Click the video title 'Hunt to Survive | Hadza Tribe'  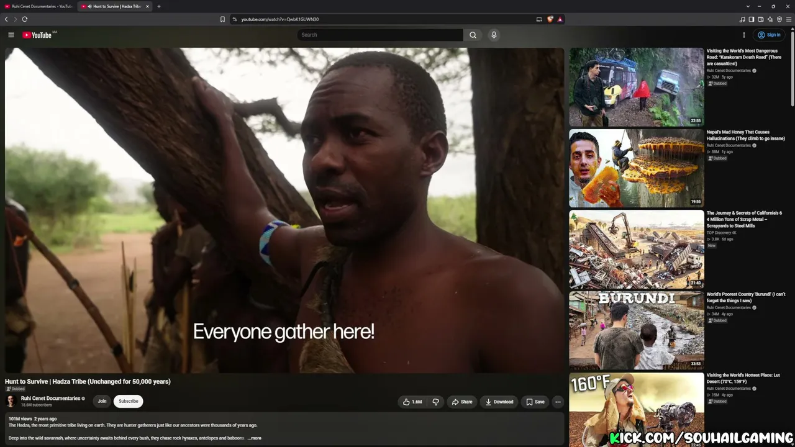[x=88, y=382]
